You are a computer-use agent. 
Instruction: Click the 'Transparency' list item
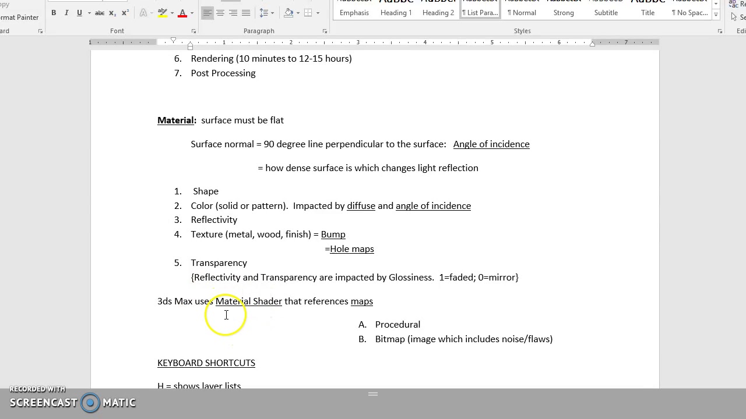(219, 263)
